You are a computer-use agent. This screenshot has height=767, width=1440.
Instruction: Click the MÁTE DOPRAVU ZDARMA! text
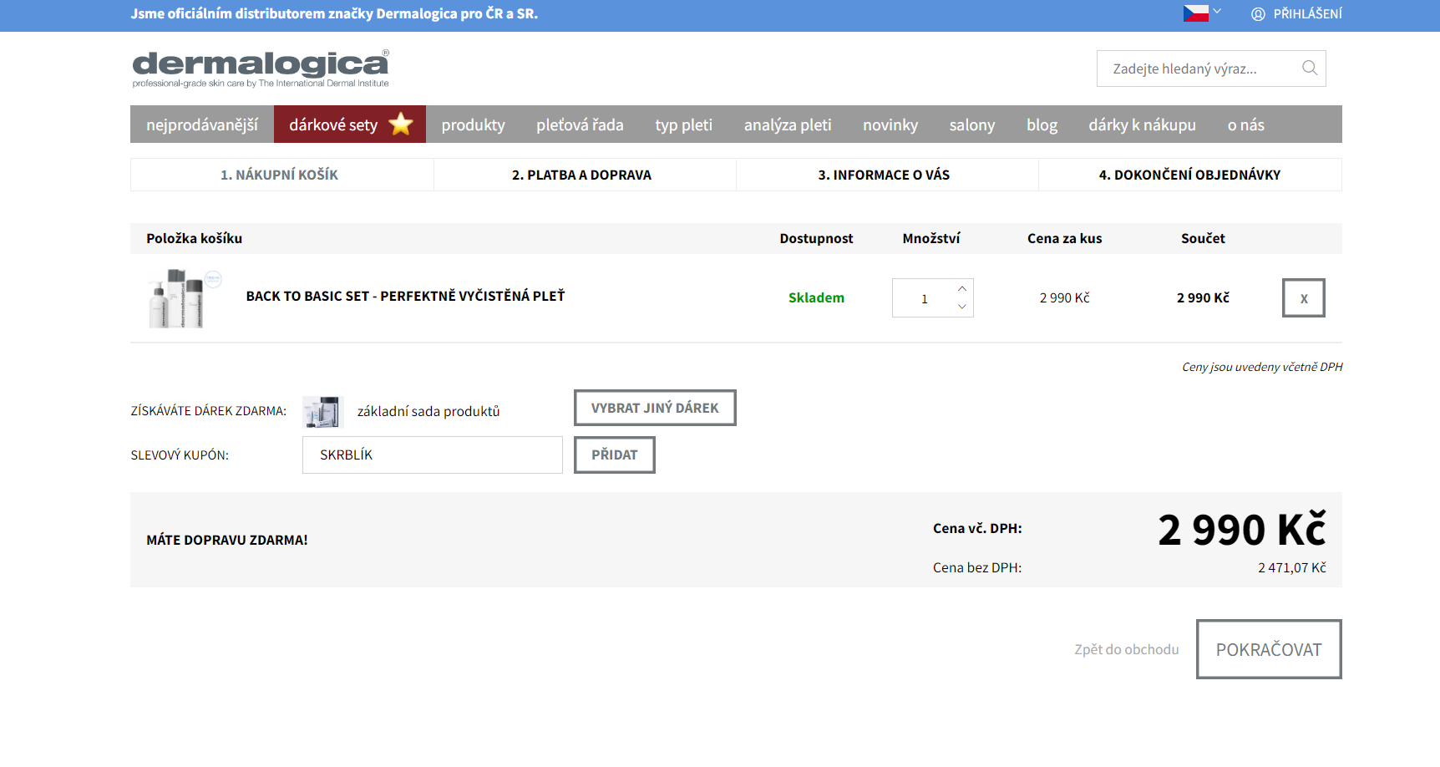[x=227, y=540]
